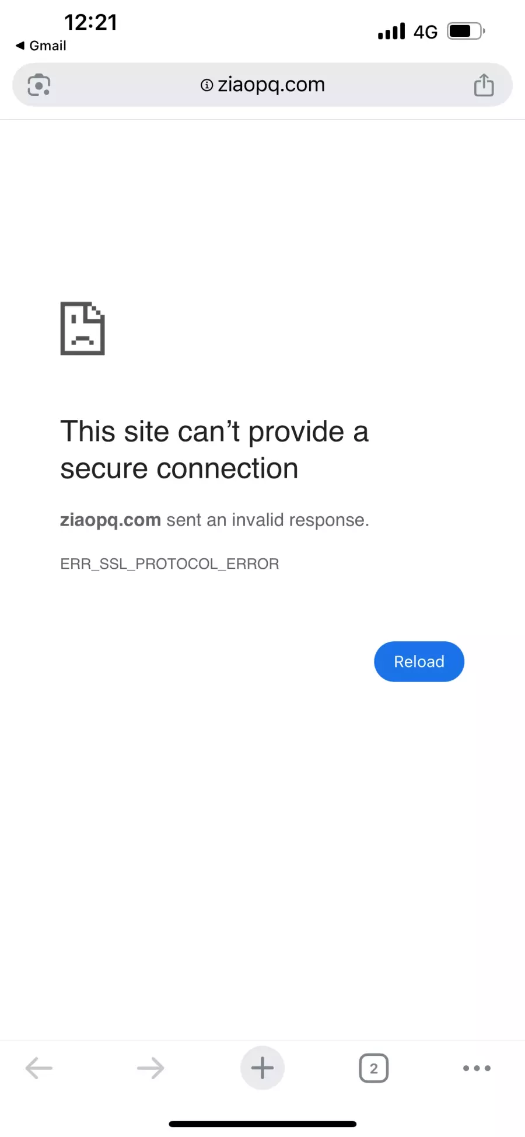
Task: Tap the 12:21 clock
Action: coord(90,22)
